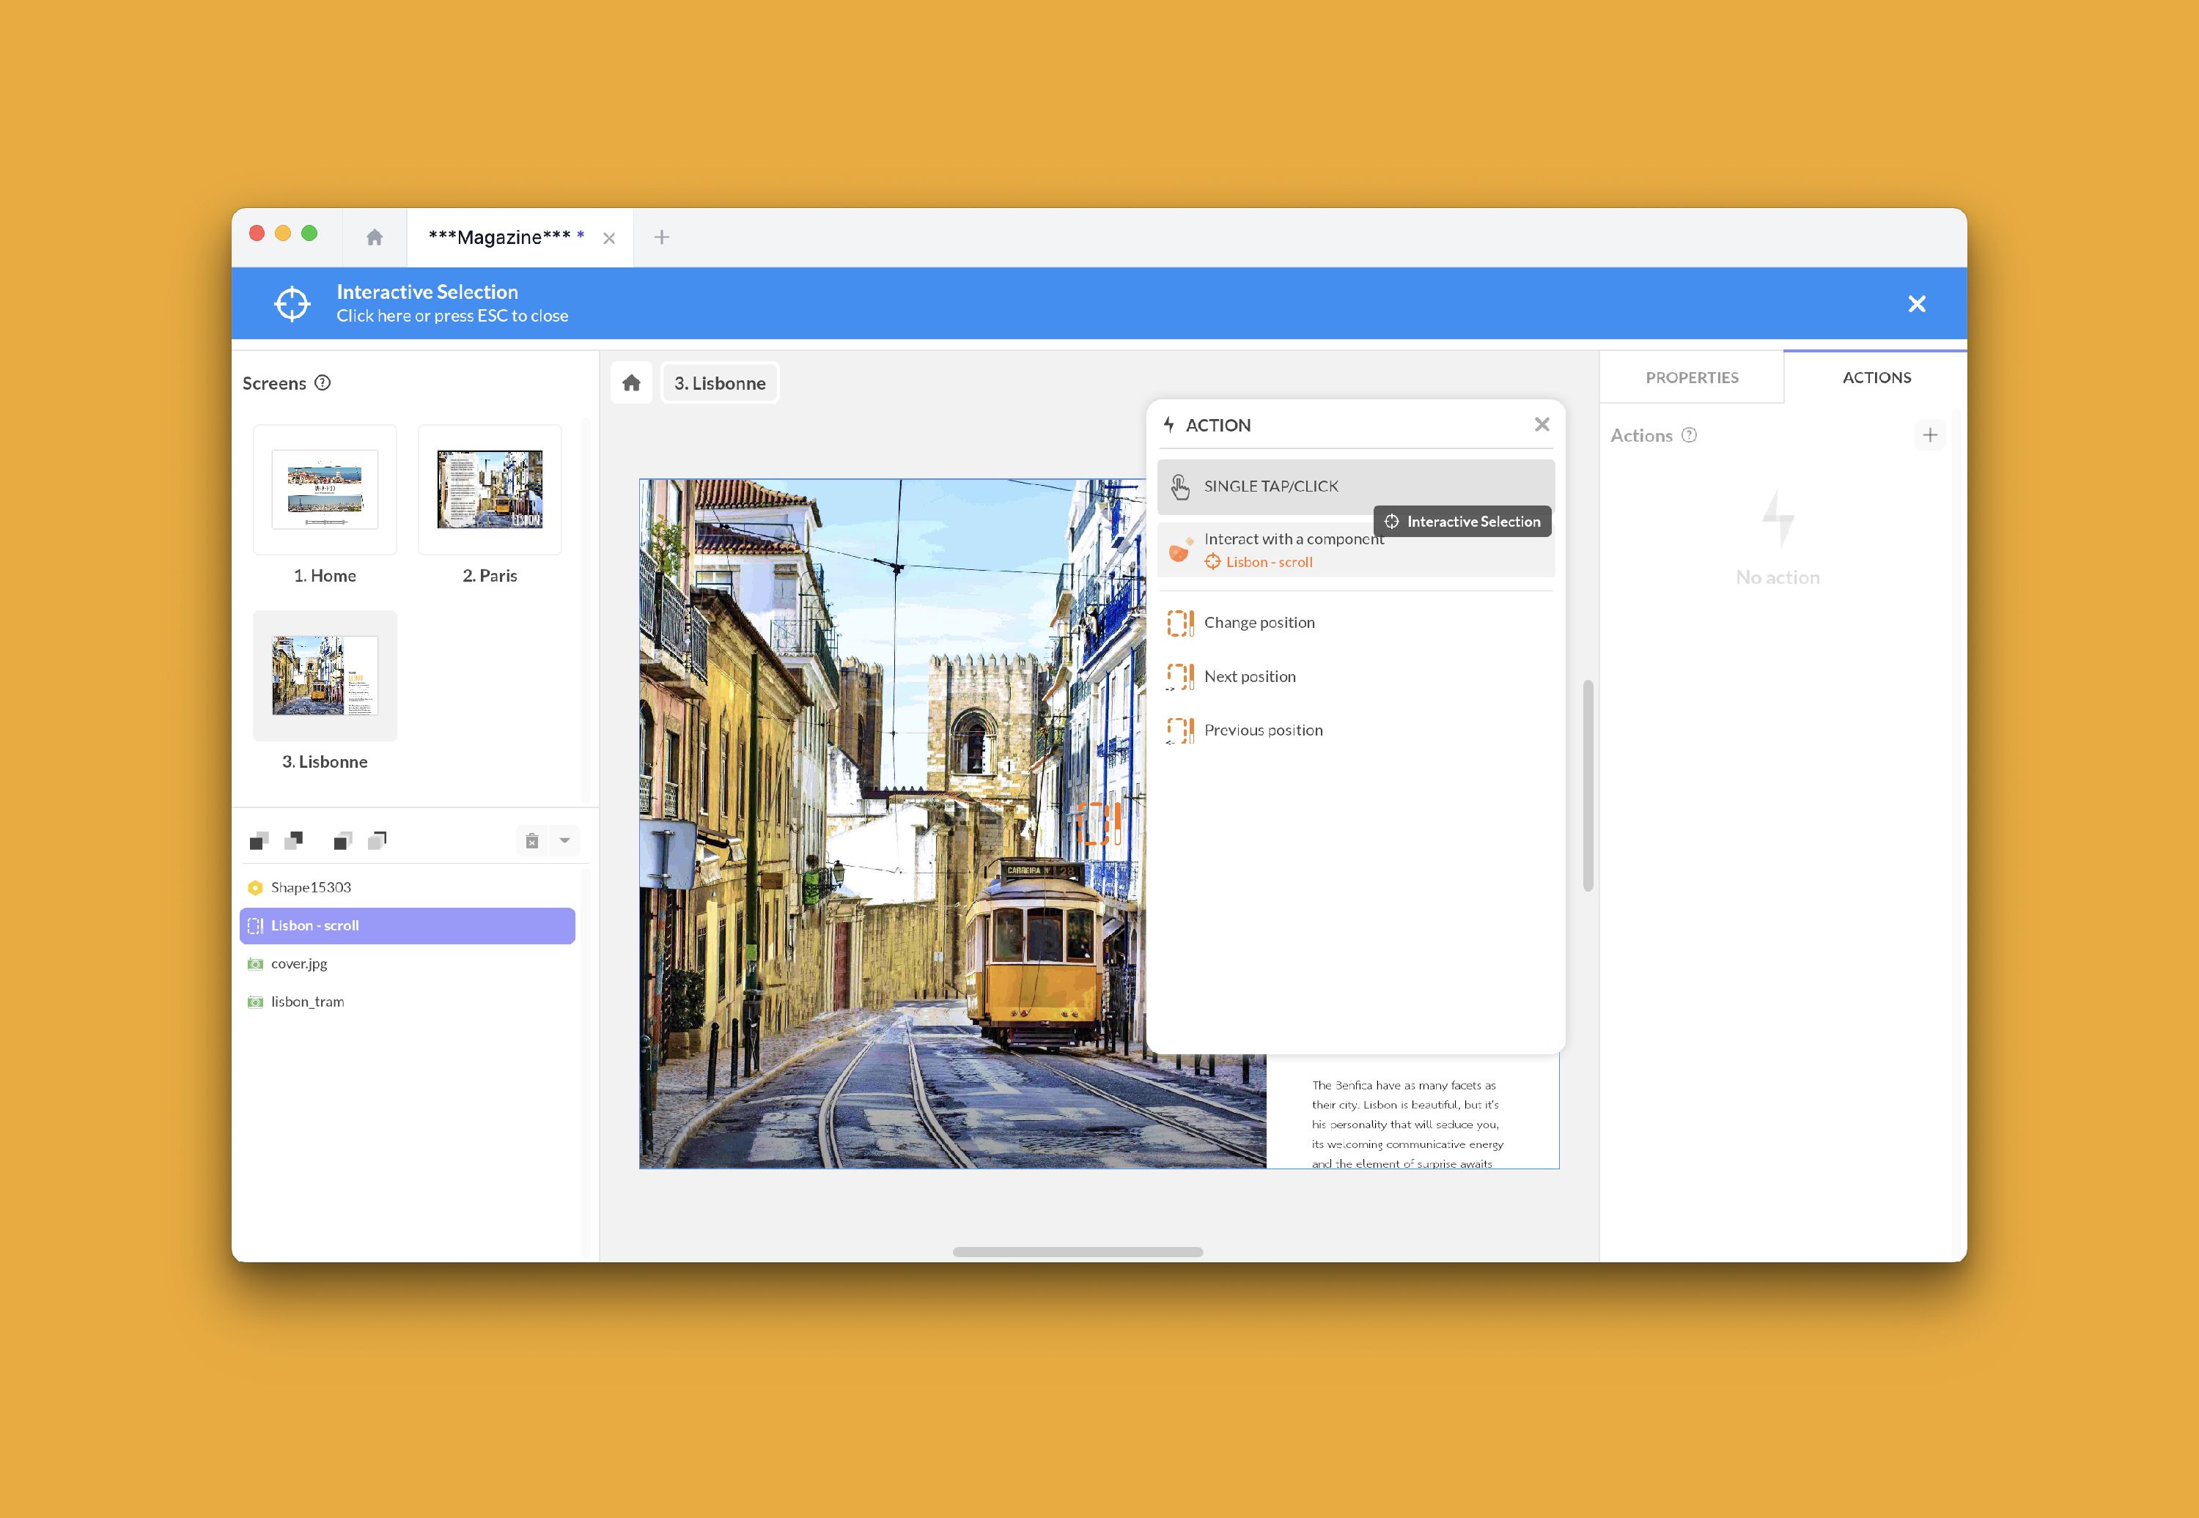Open dropdown arrow next to trash
This screenshot has width=2199, height=1518.
coord(564,841)
